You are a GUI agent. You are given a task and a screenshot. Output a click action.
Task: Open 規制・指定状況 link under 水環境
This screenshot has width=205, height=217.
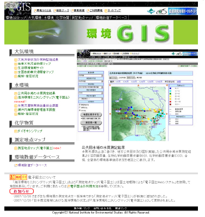[28, 114]
